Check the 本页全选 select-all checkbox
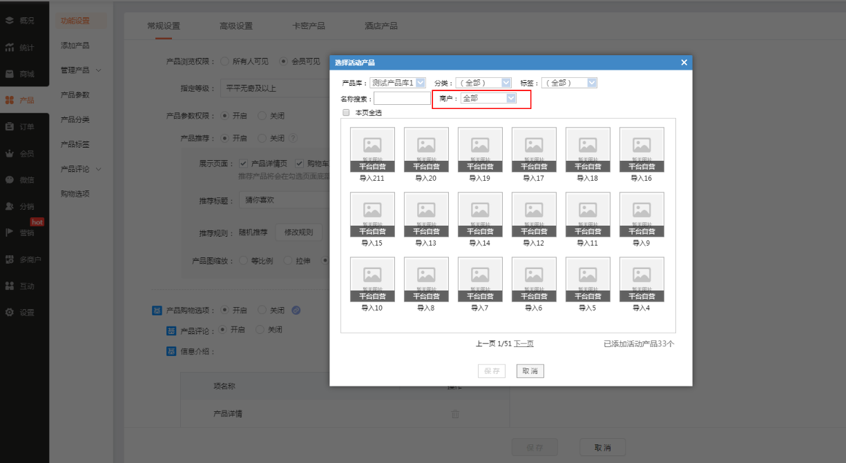 coord(346,112)
